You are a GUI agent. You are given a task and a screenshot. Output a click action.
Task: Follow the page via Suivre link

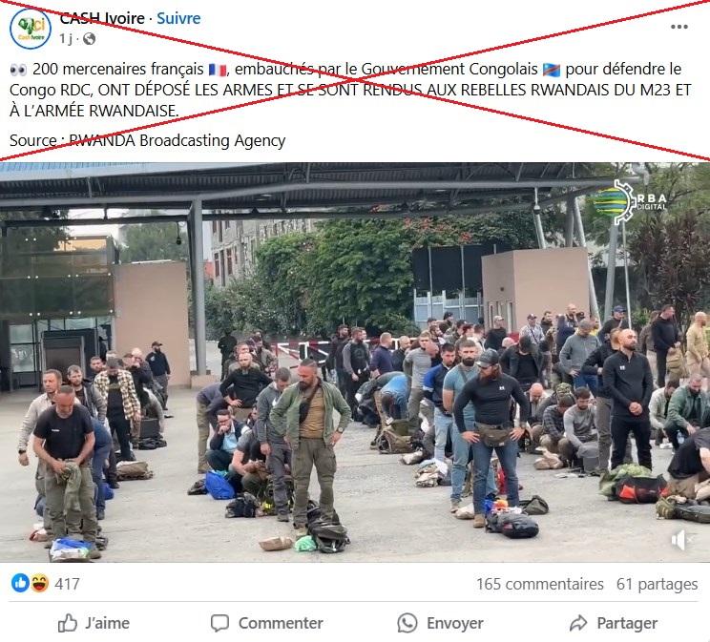(x=178, y=18)
